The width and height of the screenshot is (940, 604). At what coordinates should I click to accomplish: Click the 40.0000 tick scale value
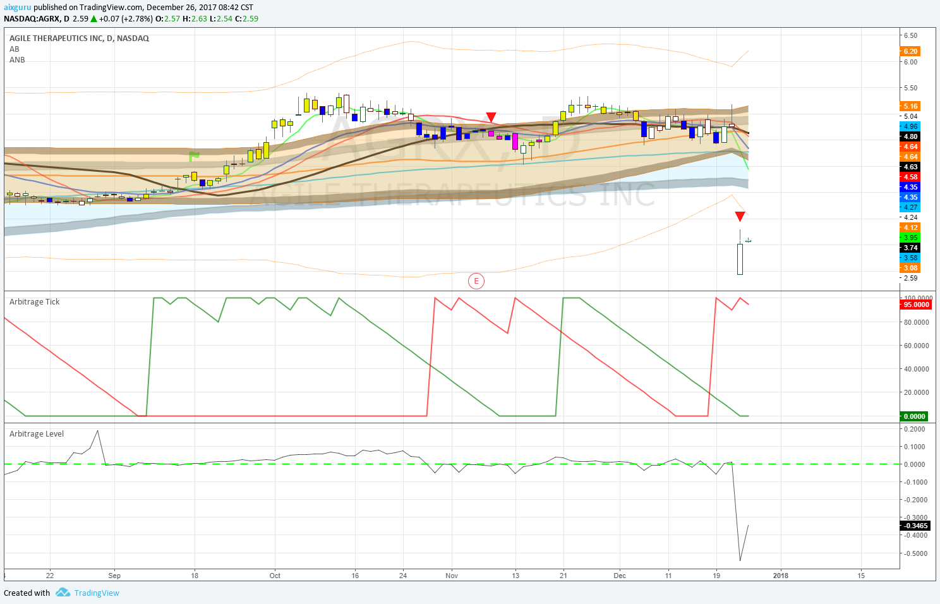pyautogui.click(x=916, y=369)
